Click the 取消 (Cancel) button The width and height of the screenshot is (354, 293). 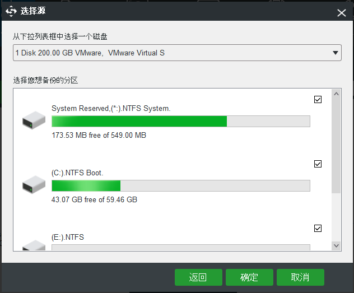click(300, 277)
